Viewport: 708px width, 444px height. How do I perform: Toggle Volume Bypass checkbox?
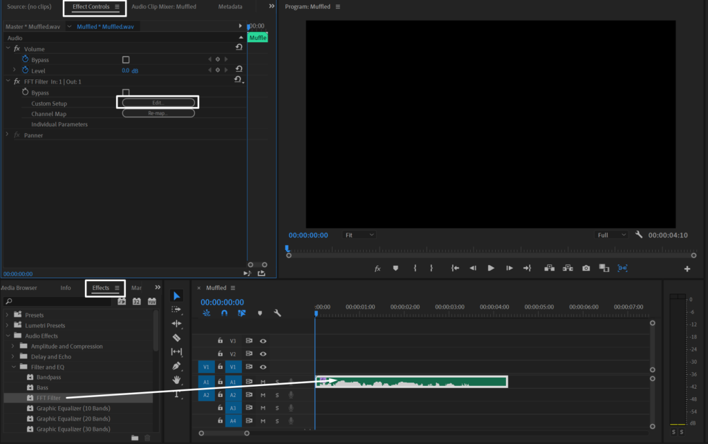pos(126,59)
